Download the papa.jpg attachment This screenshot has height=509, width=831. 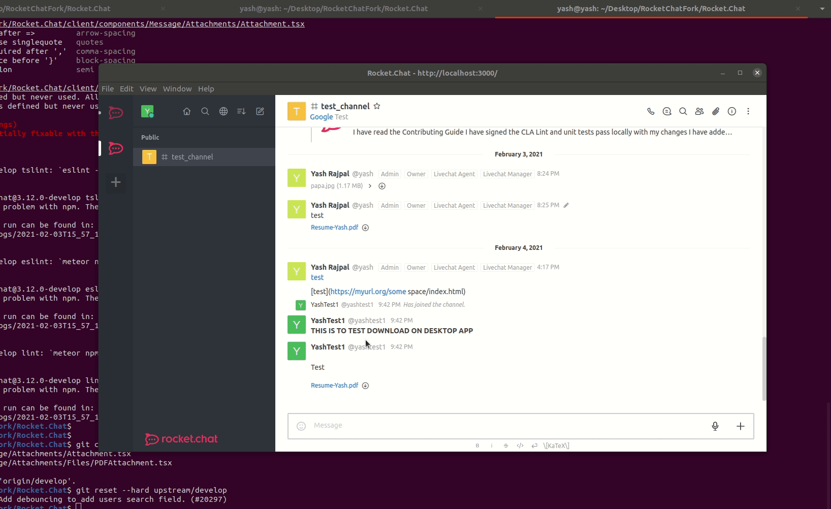click(x=382, y=186)
